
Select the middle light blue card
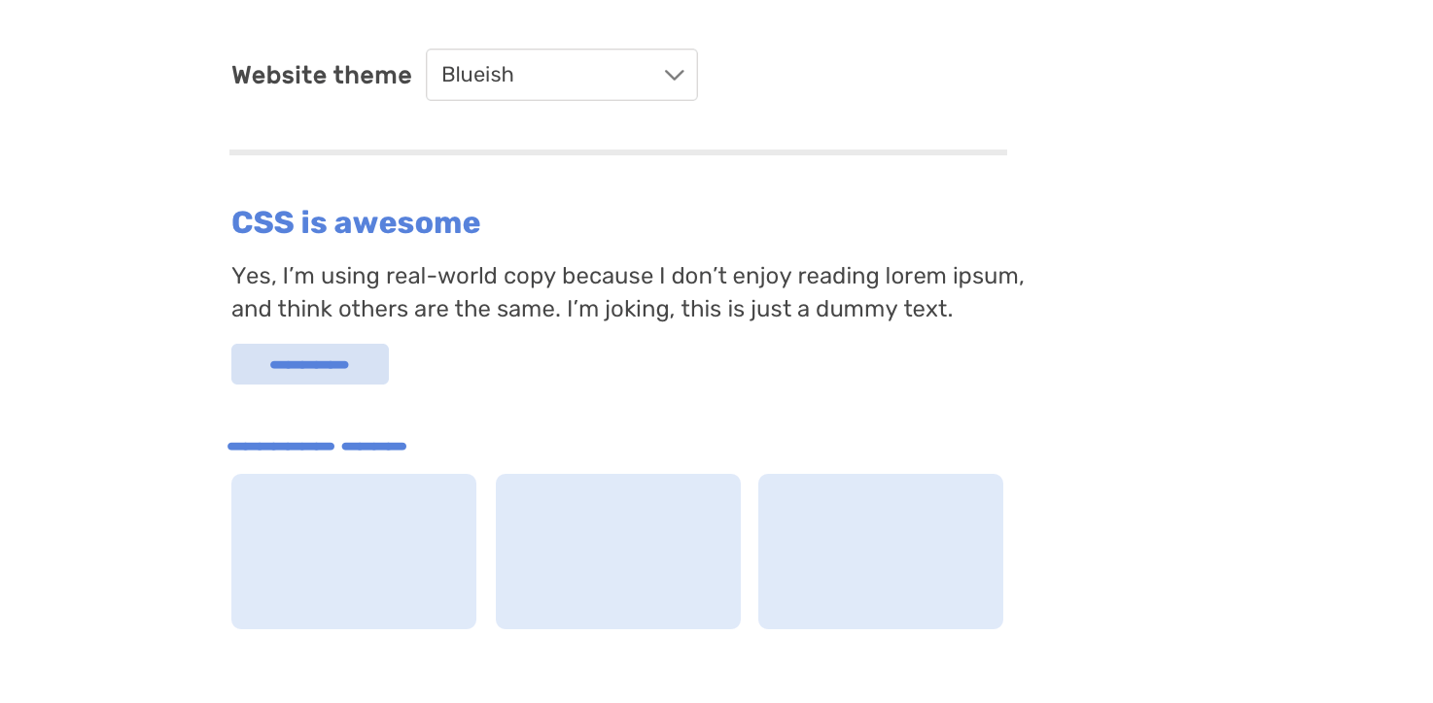(x=618, y=552)
